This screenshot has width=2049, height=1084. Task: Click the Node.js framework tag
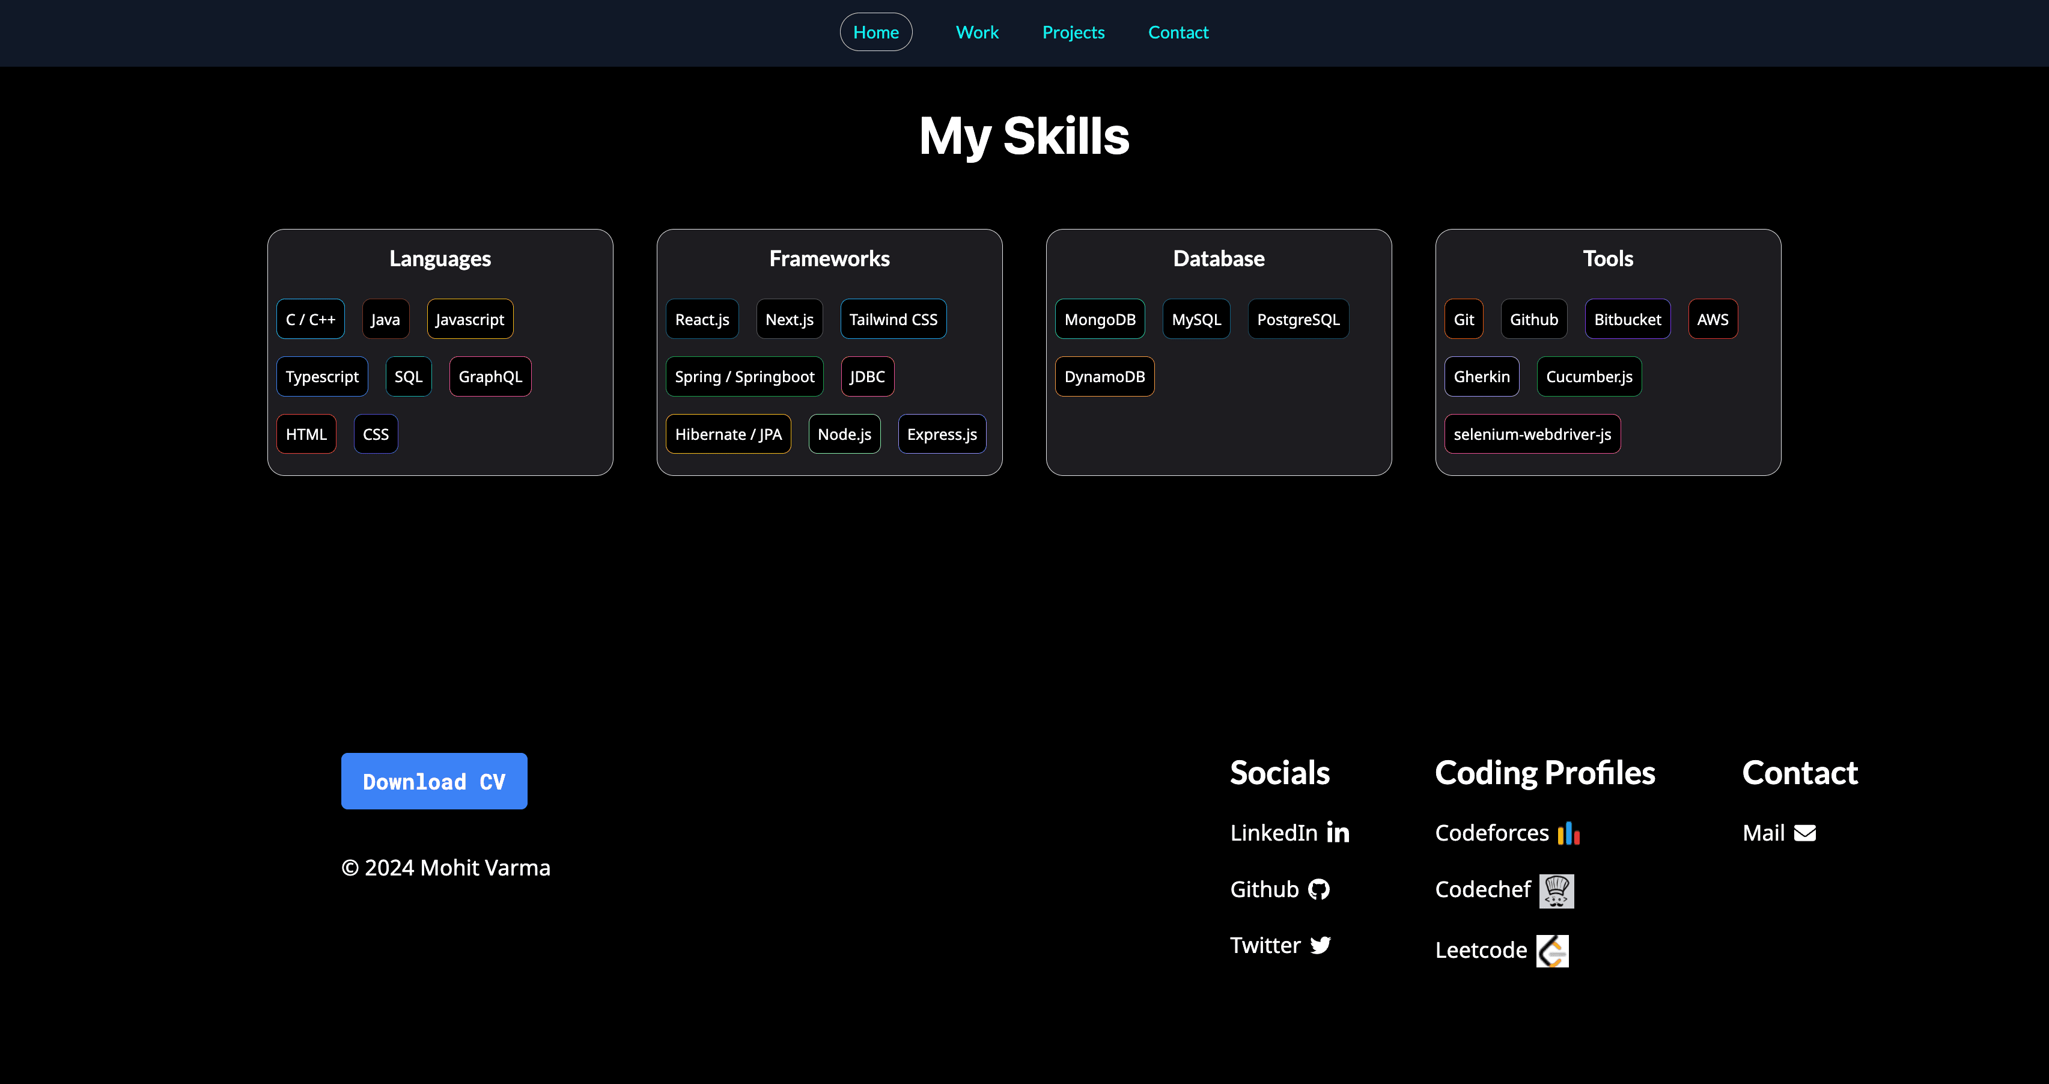845,434
